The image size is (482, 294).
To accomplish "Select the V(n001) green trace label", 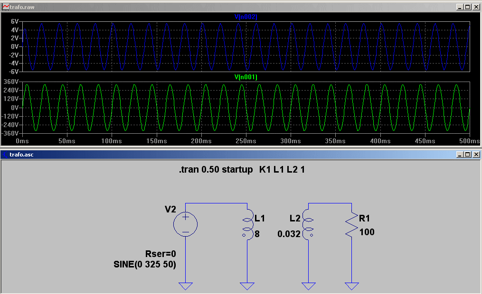I will 246,77.
